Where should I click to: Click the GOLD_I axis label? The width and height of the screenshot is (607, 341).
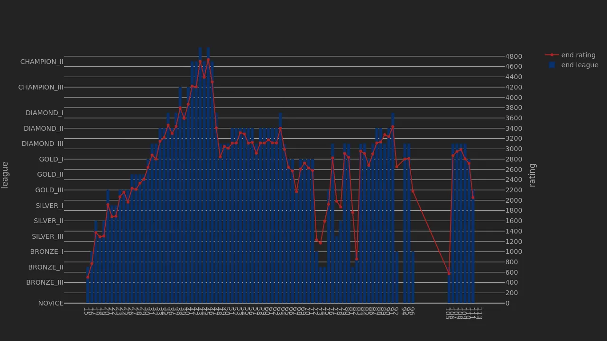tap(51, 159)
